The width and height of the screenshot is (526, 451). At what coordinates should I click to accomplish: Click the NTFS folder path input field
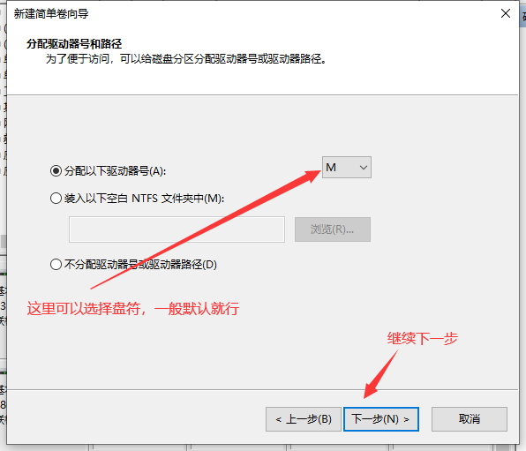point(177,229)
